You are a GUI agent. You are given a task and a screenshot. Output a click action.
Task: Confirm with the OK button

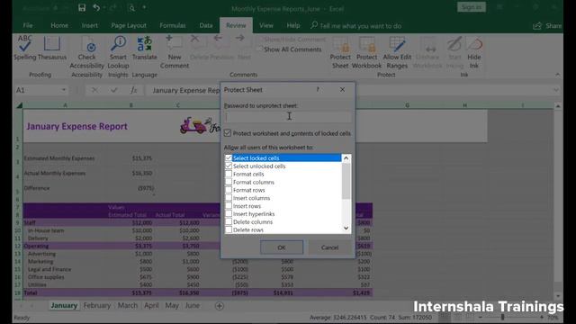click(x=282, y=247)
